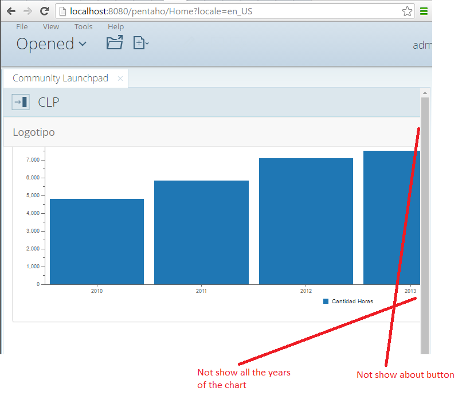Viewport: 466px width, 411px height.
Task: Click the 2010 chart bar
Action: pos(97,241)
